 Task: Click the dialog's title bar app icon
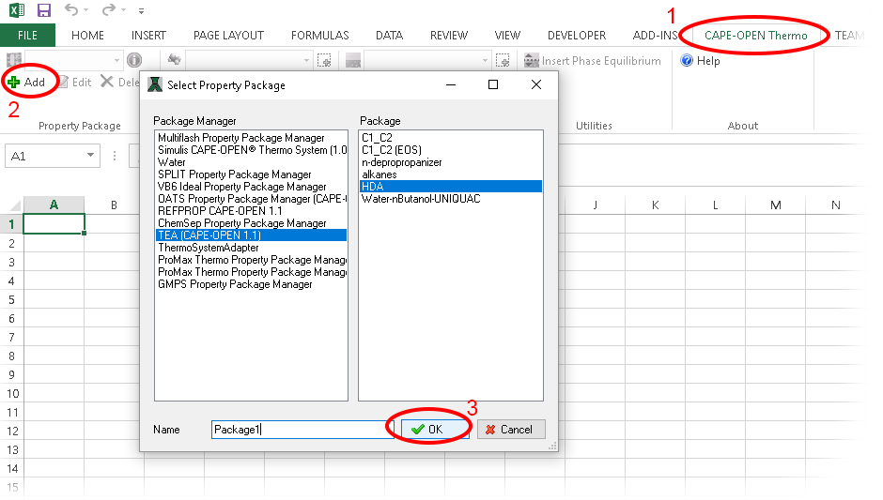(x=154, y=85)
